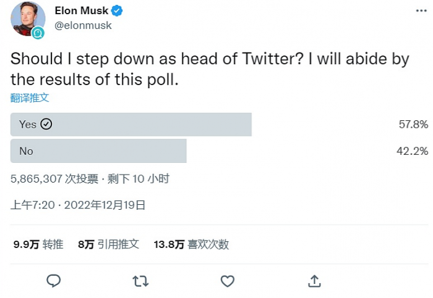Open the @elonmusk handle link
Image resolution: width=433 pixels, height=298 pixels.
83,26
